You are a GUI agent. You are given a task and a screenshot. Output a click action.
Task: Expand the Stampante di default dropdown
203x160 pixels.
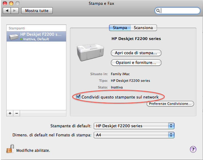click(x=134, y=126)
